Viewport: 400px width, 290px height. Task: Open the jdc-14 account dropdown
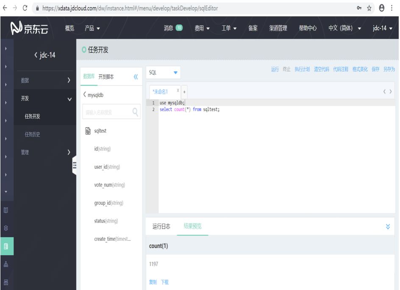pyautogui.click(x=382, y=28)
